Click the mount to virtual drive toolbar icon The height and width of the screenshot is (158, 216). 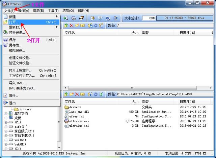[66, 18]
